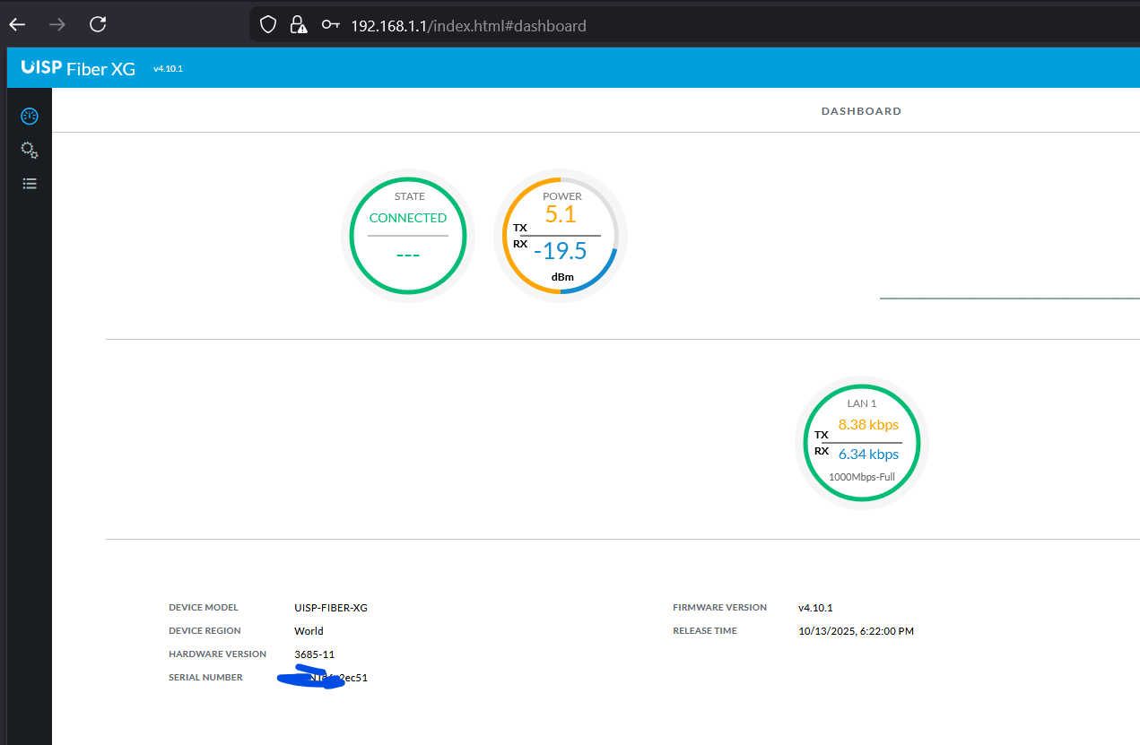Click the STATE Connected gauge

tap(408, 235)
